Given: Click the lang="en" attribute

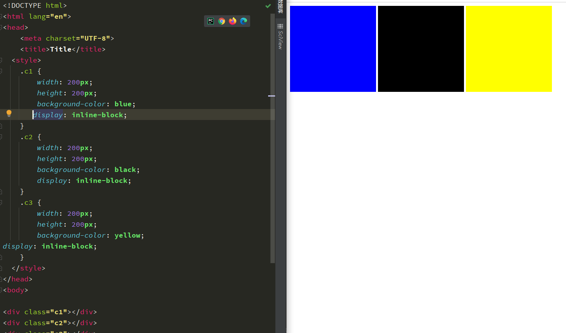Looking at the screenshot, I should pyautogui.click(x=48, y=16).
